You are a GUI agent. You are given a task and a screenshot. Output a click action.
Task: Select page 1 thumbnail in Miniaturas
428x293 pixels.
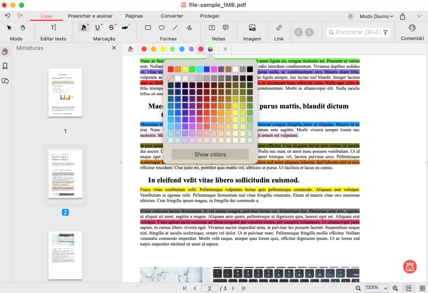(65, 92)
